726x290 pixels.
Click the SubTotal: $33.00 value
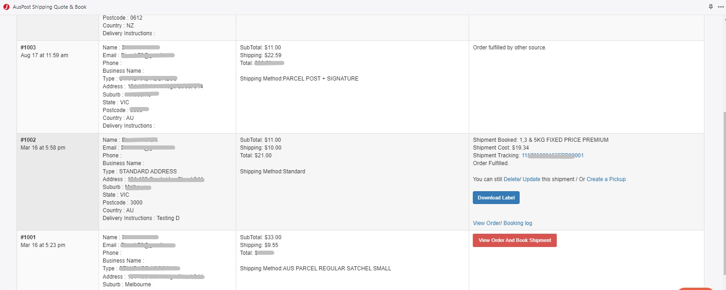(x=260, y=237)
